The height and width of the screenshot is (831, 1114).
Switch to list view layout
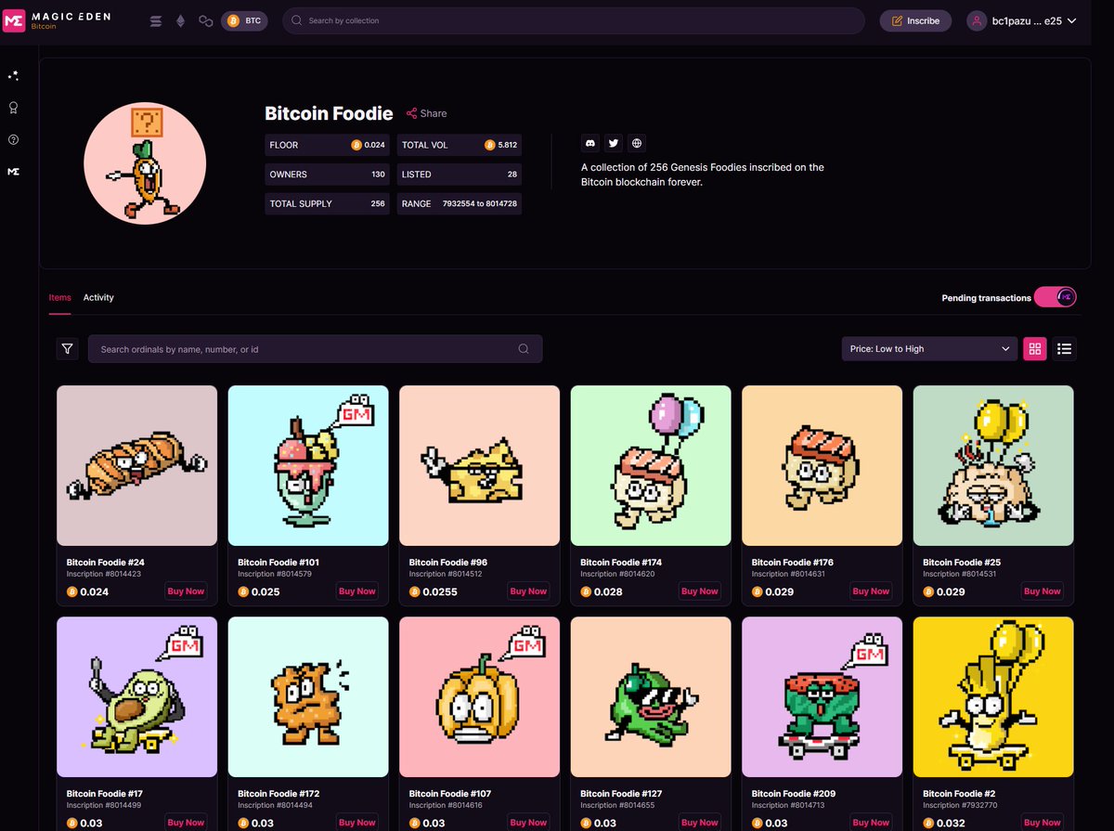pos(1065,349)
